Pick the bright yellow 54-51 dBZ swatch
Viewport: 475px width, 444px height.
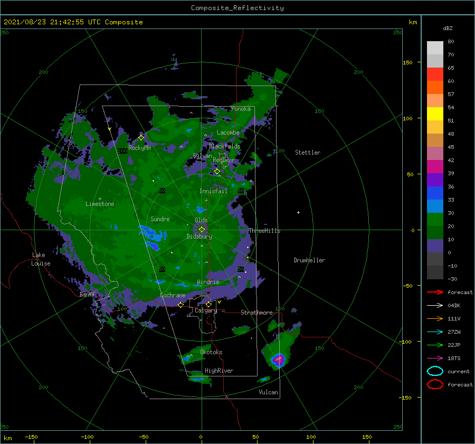435,114
